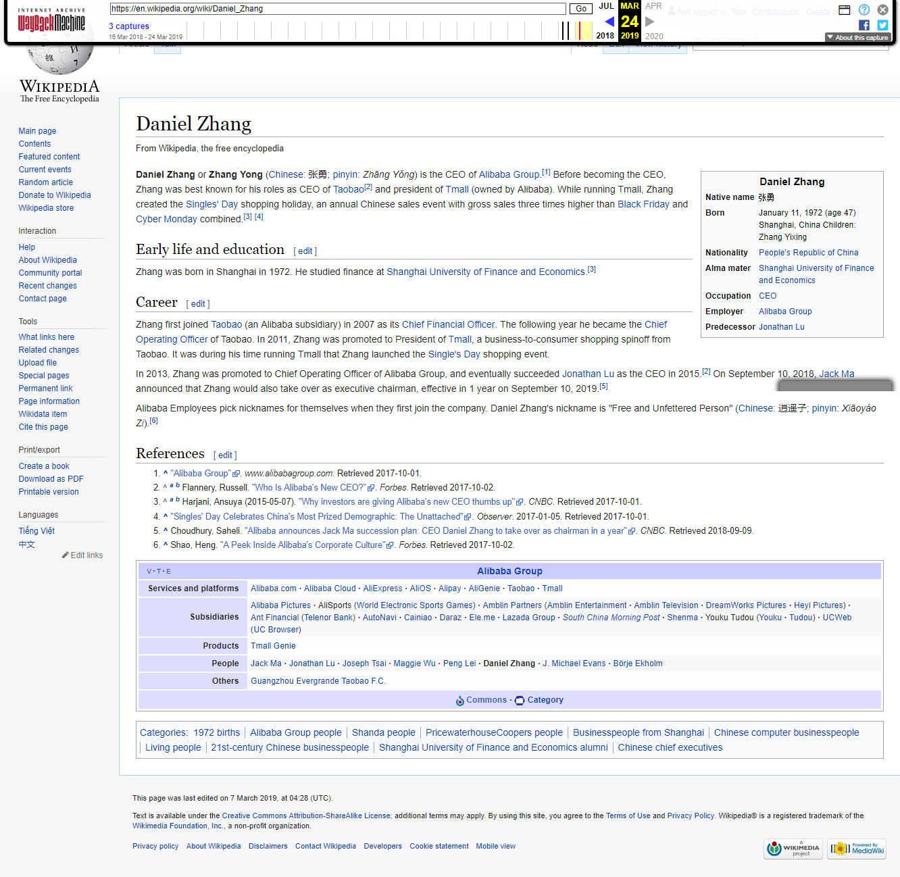
Task: Select the MAR 24 2019 capture date
Action: click(x=630, y=21)
